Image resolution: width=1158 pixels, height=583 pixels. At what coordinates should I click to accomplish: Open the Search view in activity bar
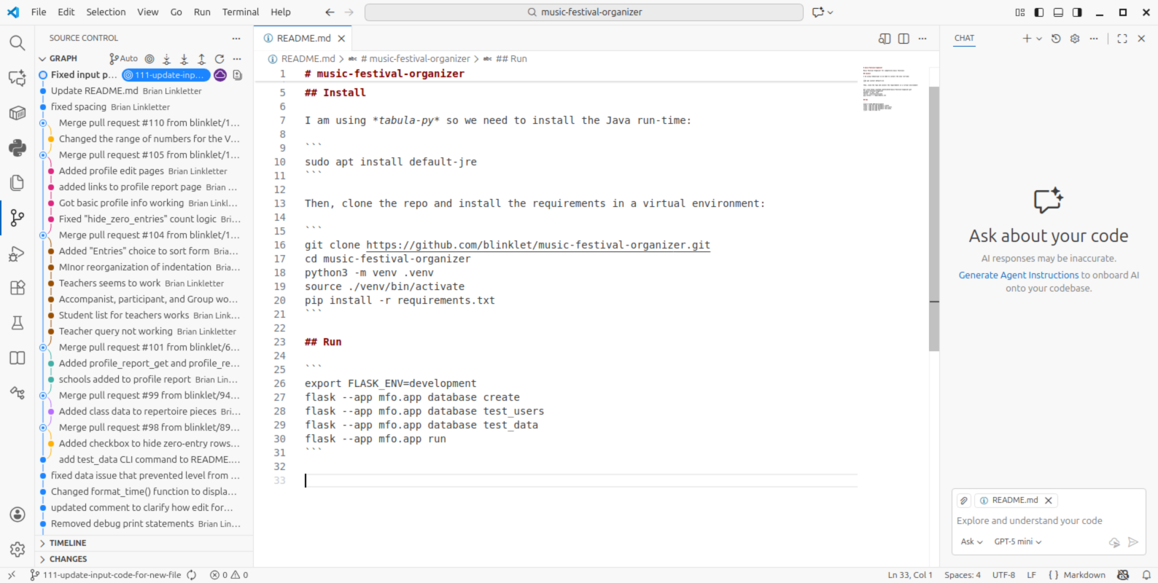(17, 43)
